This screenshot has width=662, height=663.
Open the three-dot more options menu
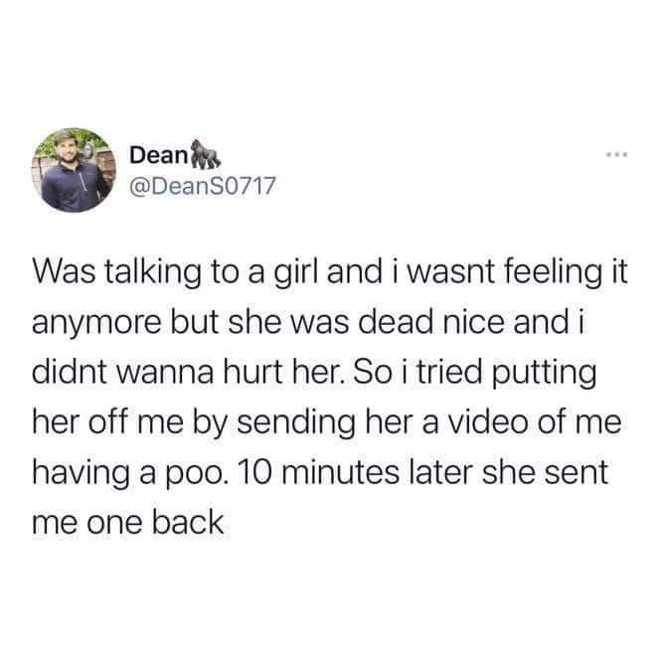click(616, 155)
